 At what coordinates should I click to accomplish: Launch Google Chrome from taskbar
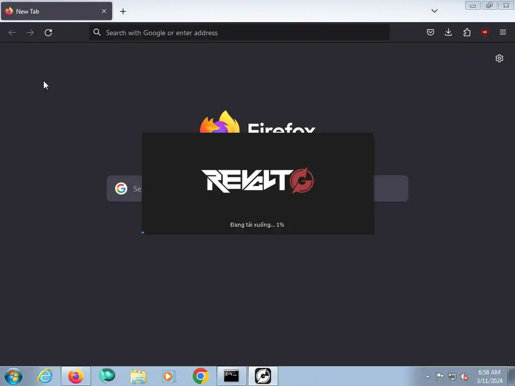coord(200,376)
